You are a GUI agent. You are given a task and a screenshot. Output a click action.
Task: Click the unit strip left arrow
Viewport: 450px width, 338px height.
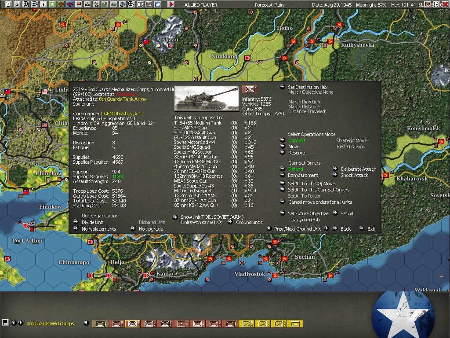[x=87, y=323]
